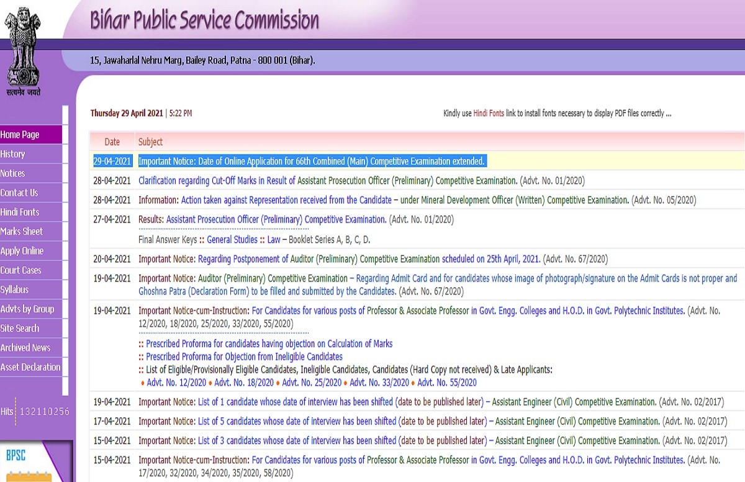Open Marks Sheet from the sidebar
The height and width of the screenshot is (482, 745).
point(22,231)
